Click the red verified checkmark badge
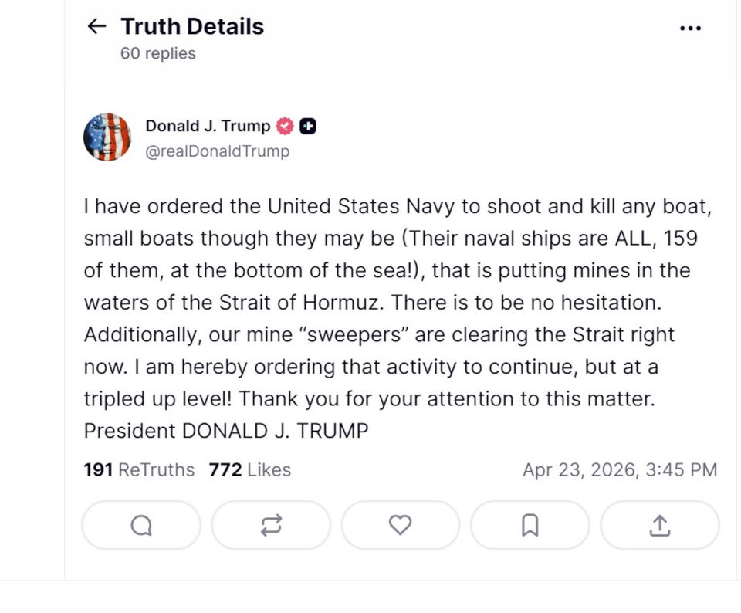This screenshot has width=741, height=613. point(285,127)
